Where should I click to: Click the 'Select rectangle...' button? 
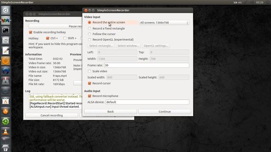(x=101, y=46)
